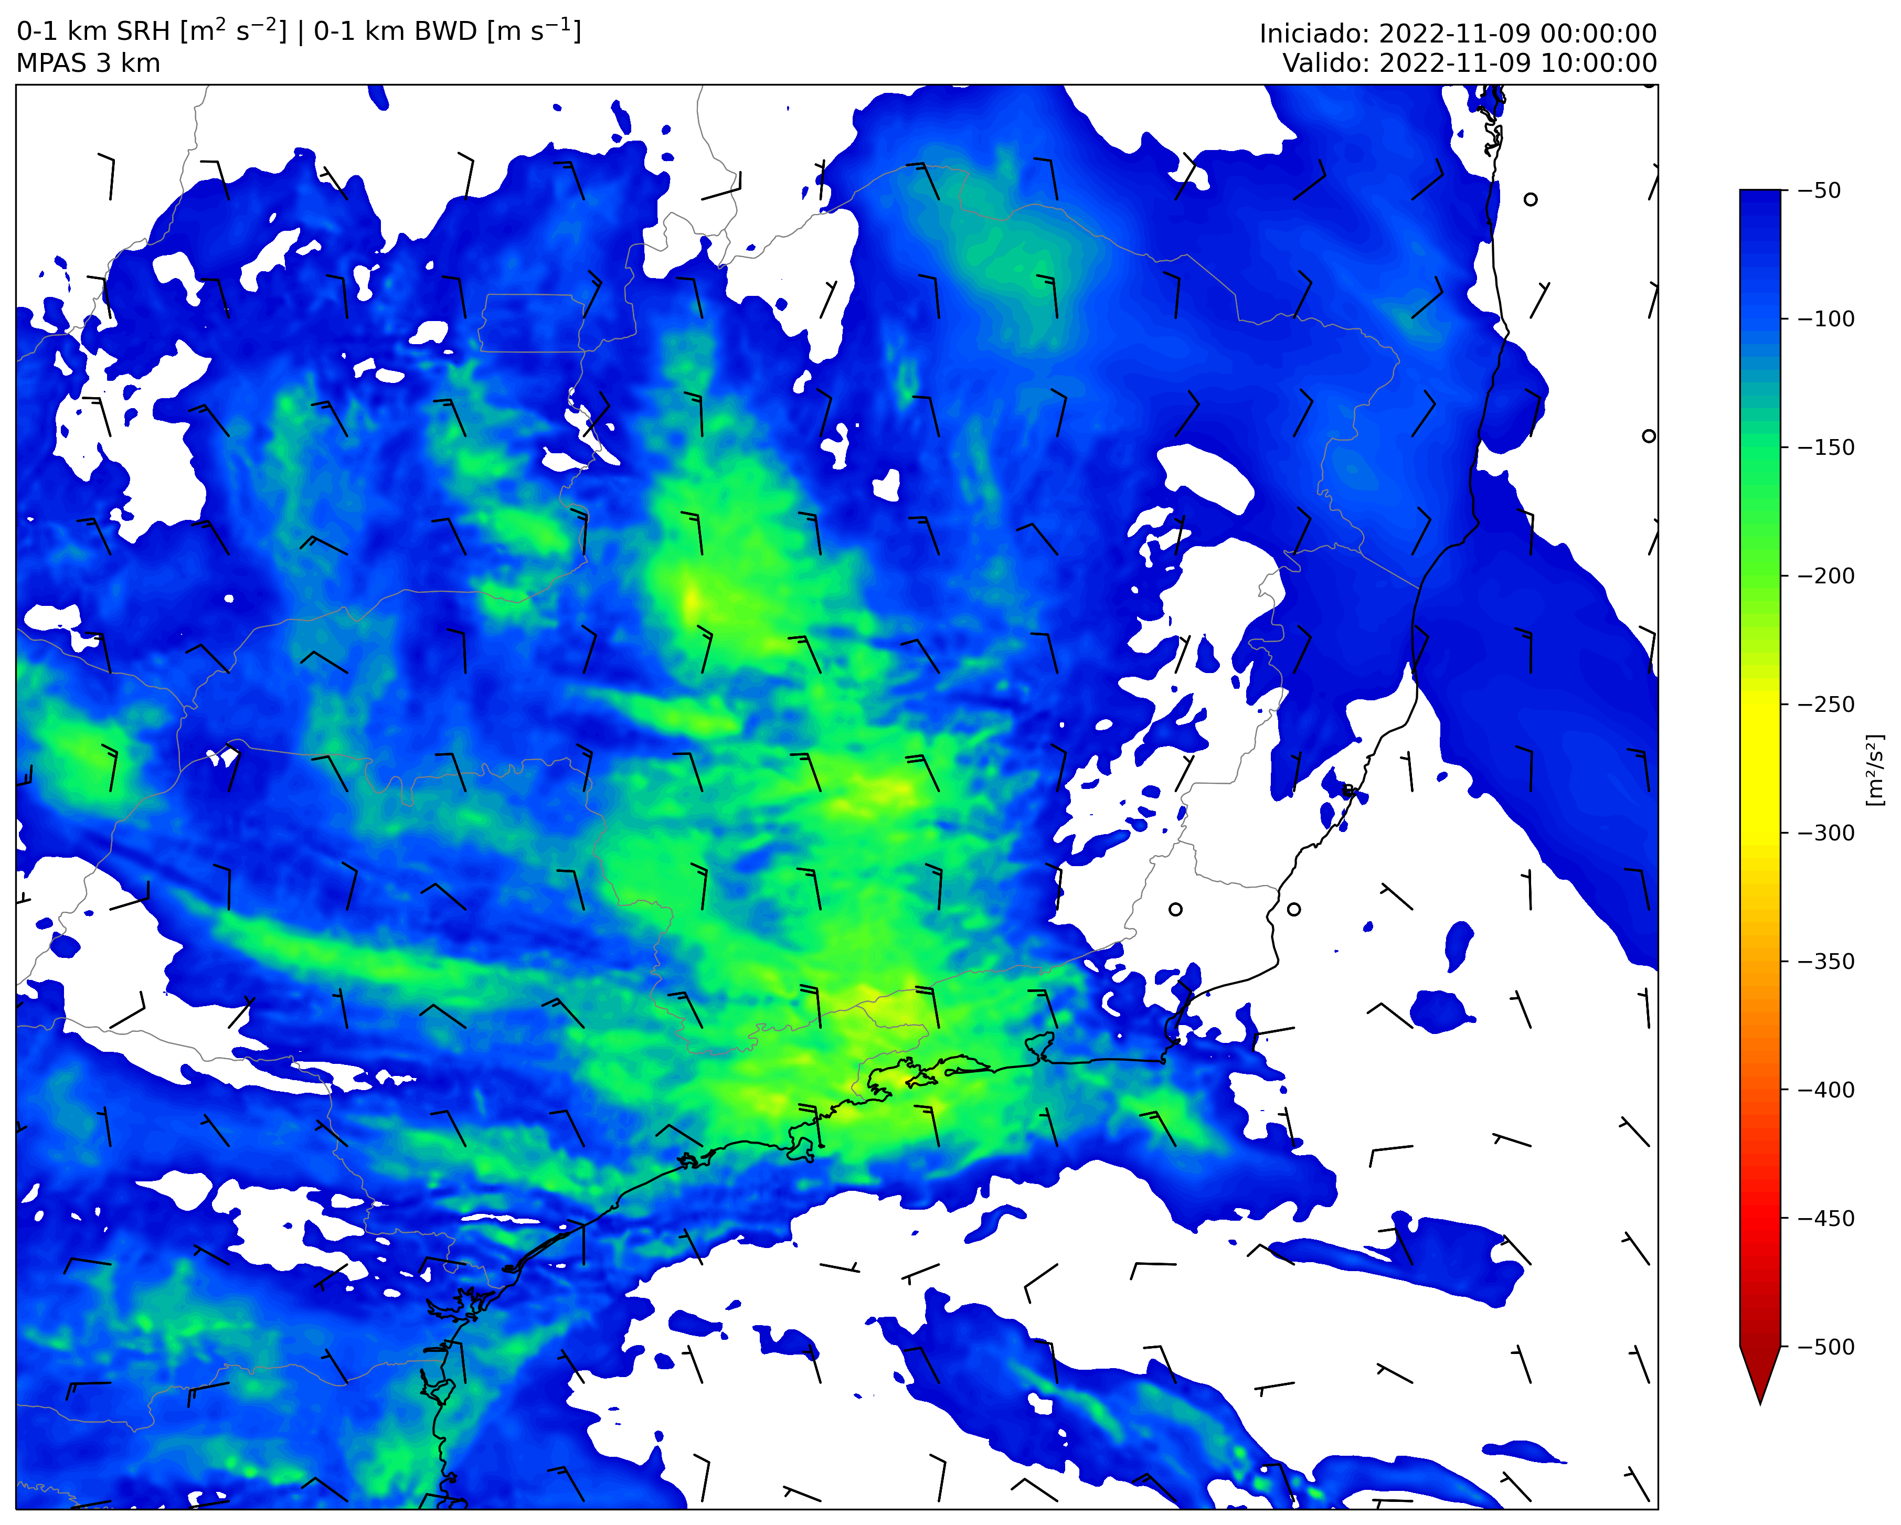The image size is (1901, 1525).
Task: Click the −400 colorbar tick label
Action: tap(1825, 1091)
